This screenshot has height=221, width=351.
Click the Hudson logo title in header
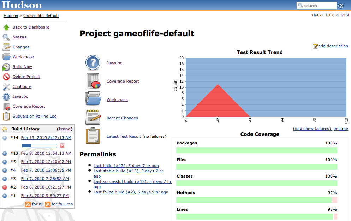pos(22,5)
